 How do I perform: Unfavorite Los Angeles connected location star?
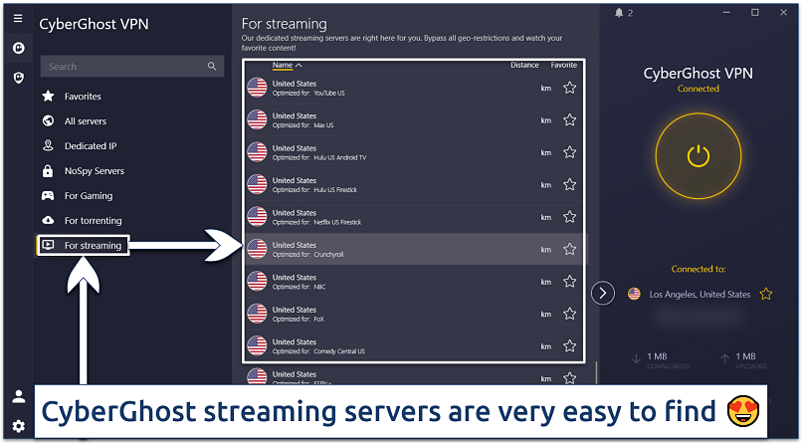click(766, 294)
